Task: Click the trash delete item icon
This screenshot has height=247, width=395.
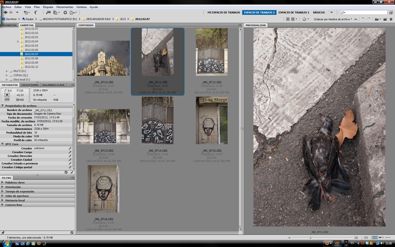Action: click(391, 19)
